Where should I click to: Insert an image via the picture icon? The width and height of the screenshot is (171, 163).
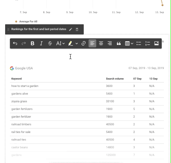click(x=157, y=43)
